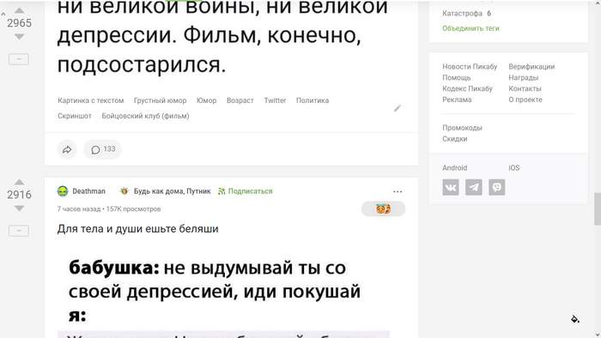Open the 133 comments of the post

103,149
